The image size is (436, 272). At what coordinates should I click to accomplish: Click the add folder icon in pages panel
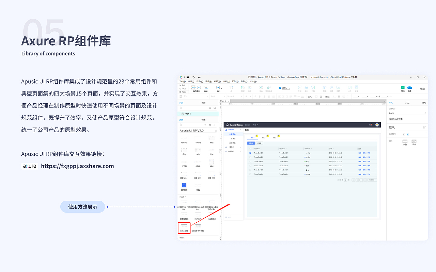point(215,108)
